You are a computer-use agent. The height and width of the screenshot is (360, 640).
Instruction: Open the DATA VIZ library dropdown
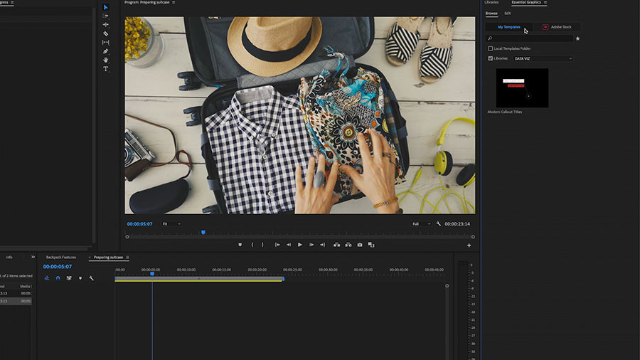[543, 59]
